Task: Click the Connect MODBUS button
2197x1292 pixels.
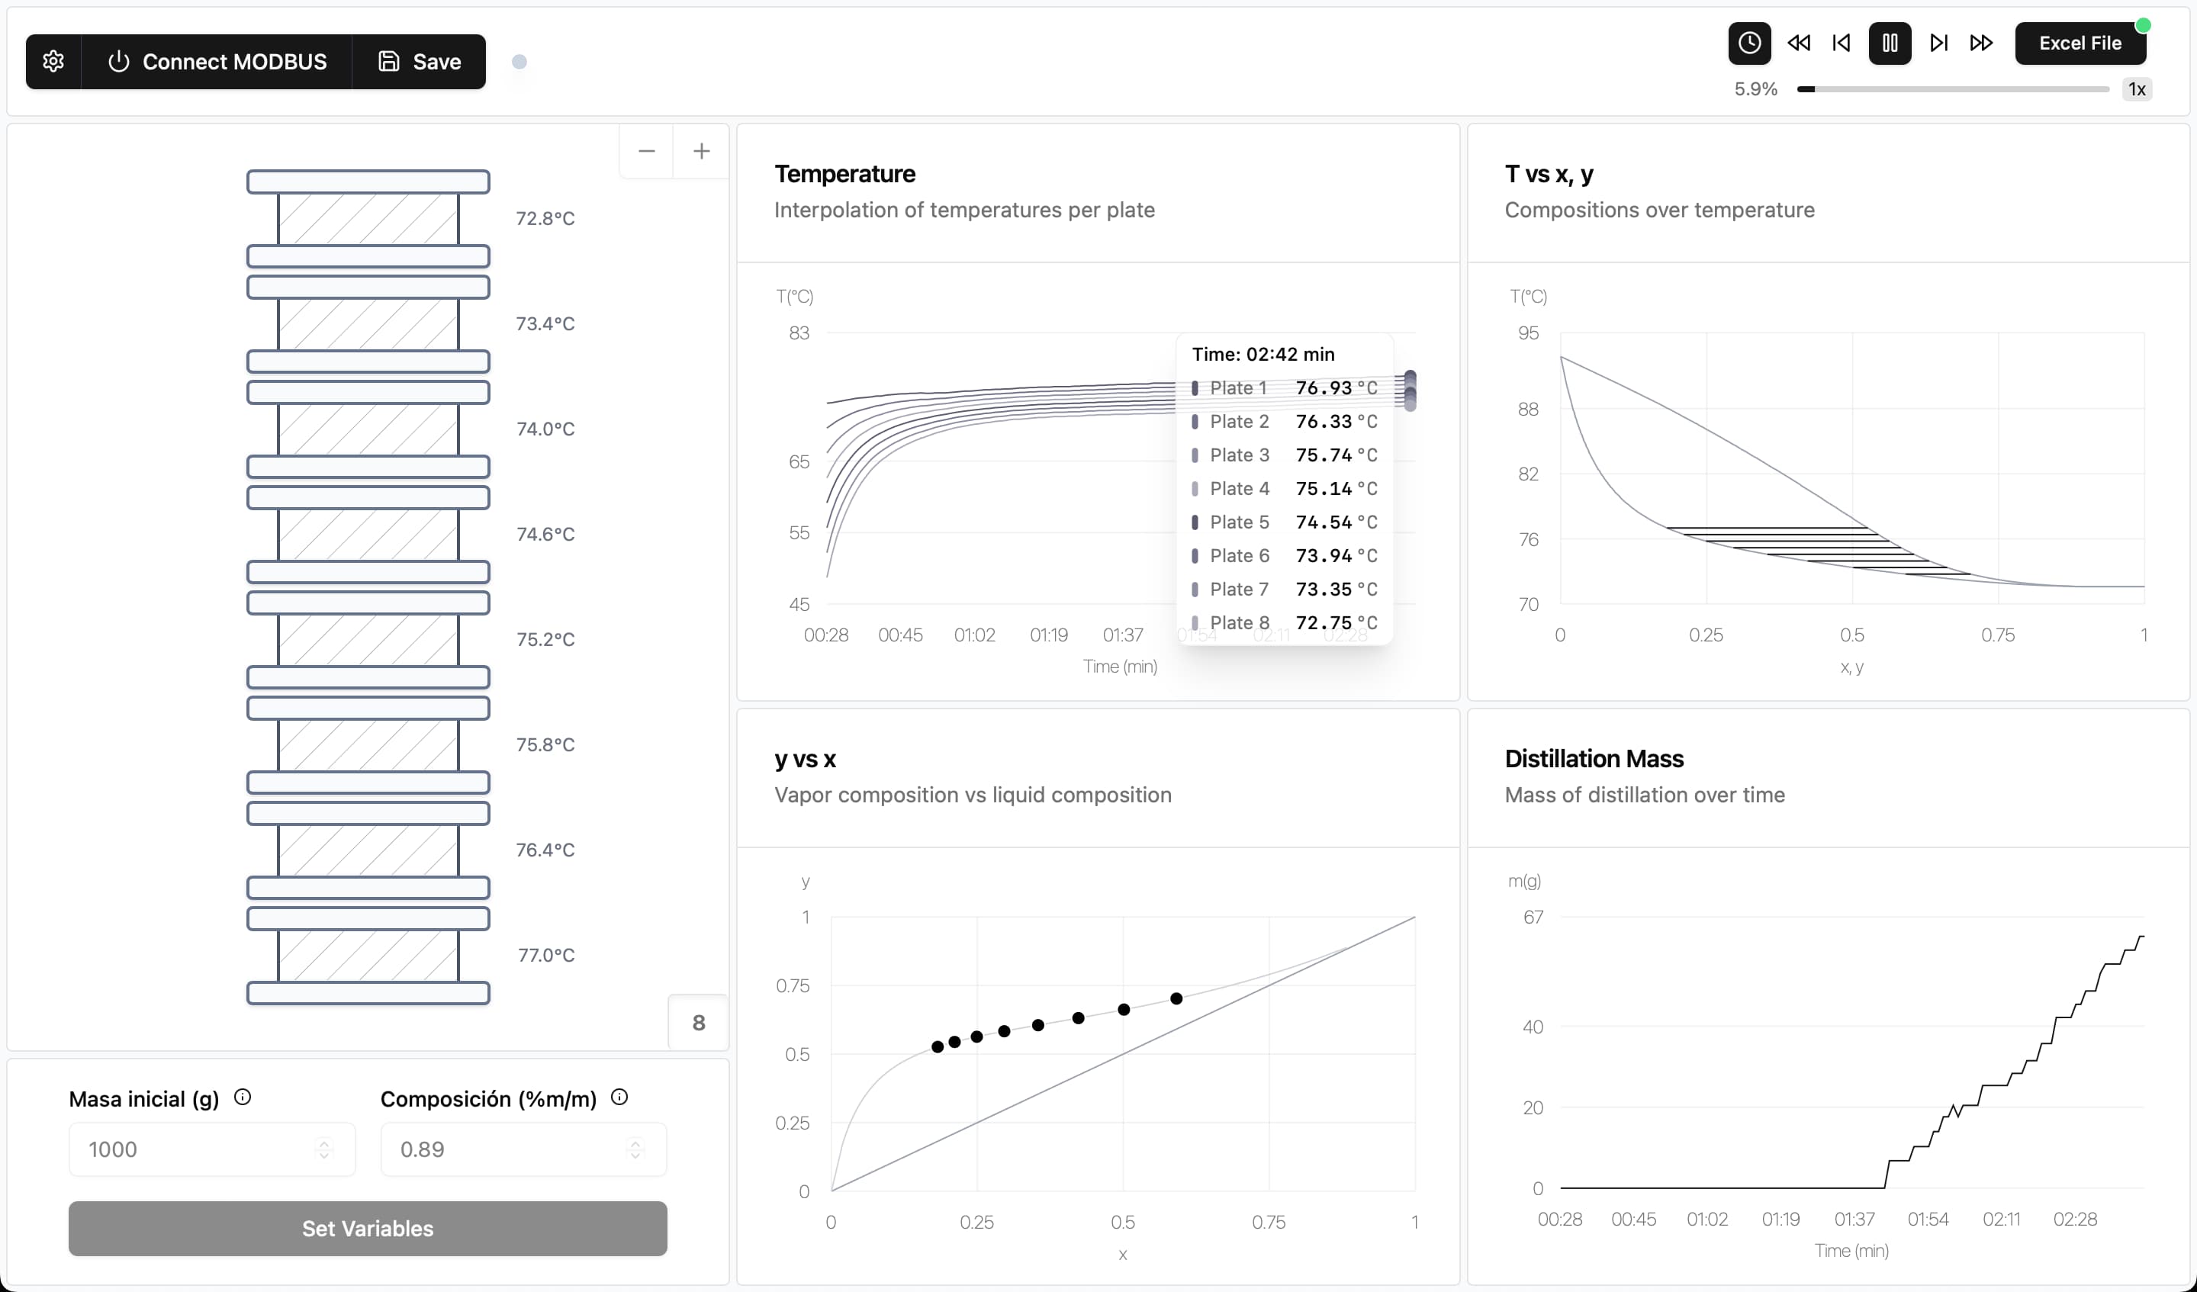Action: [217, 61]
